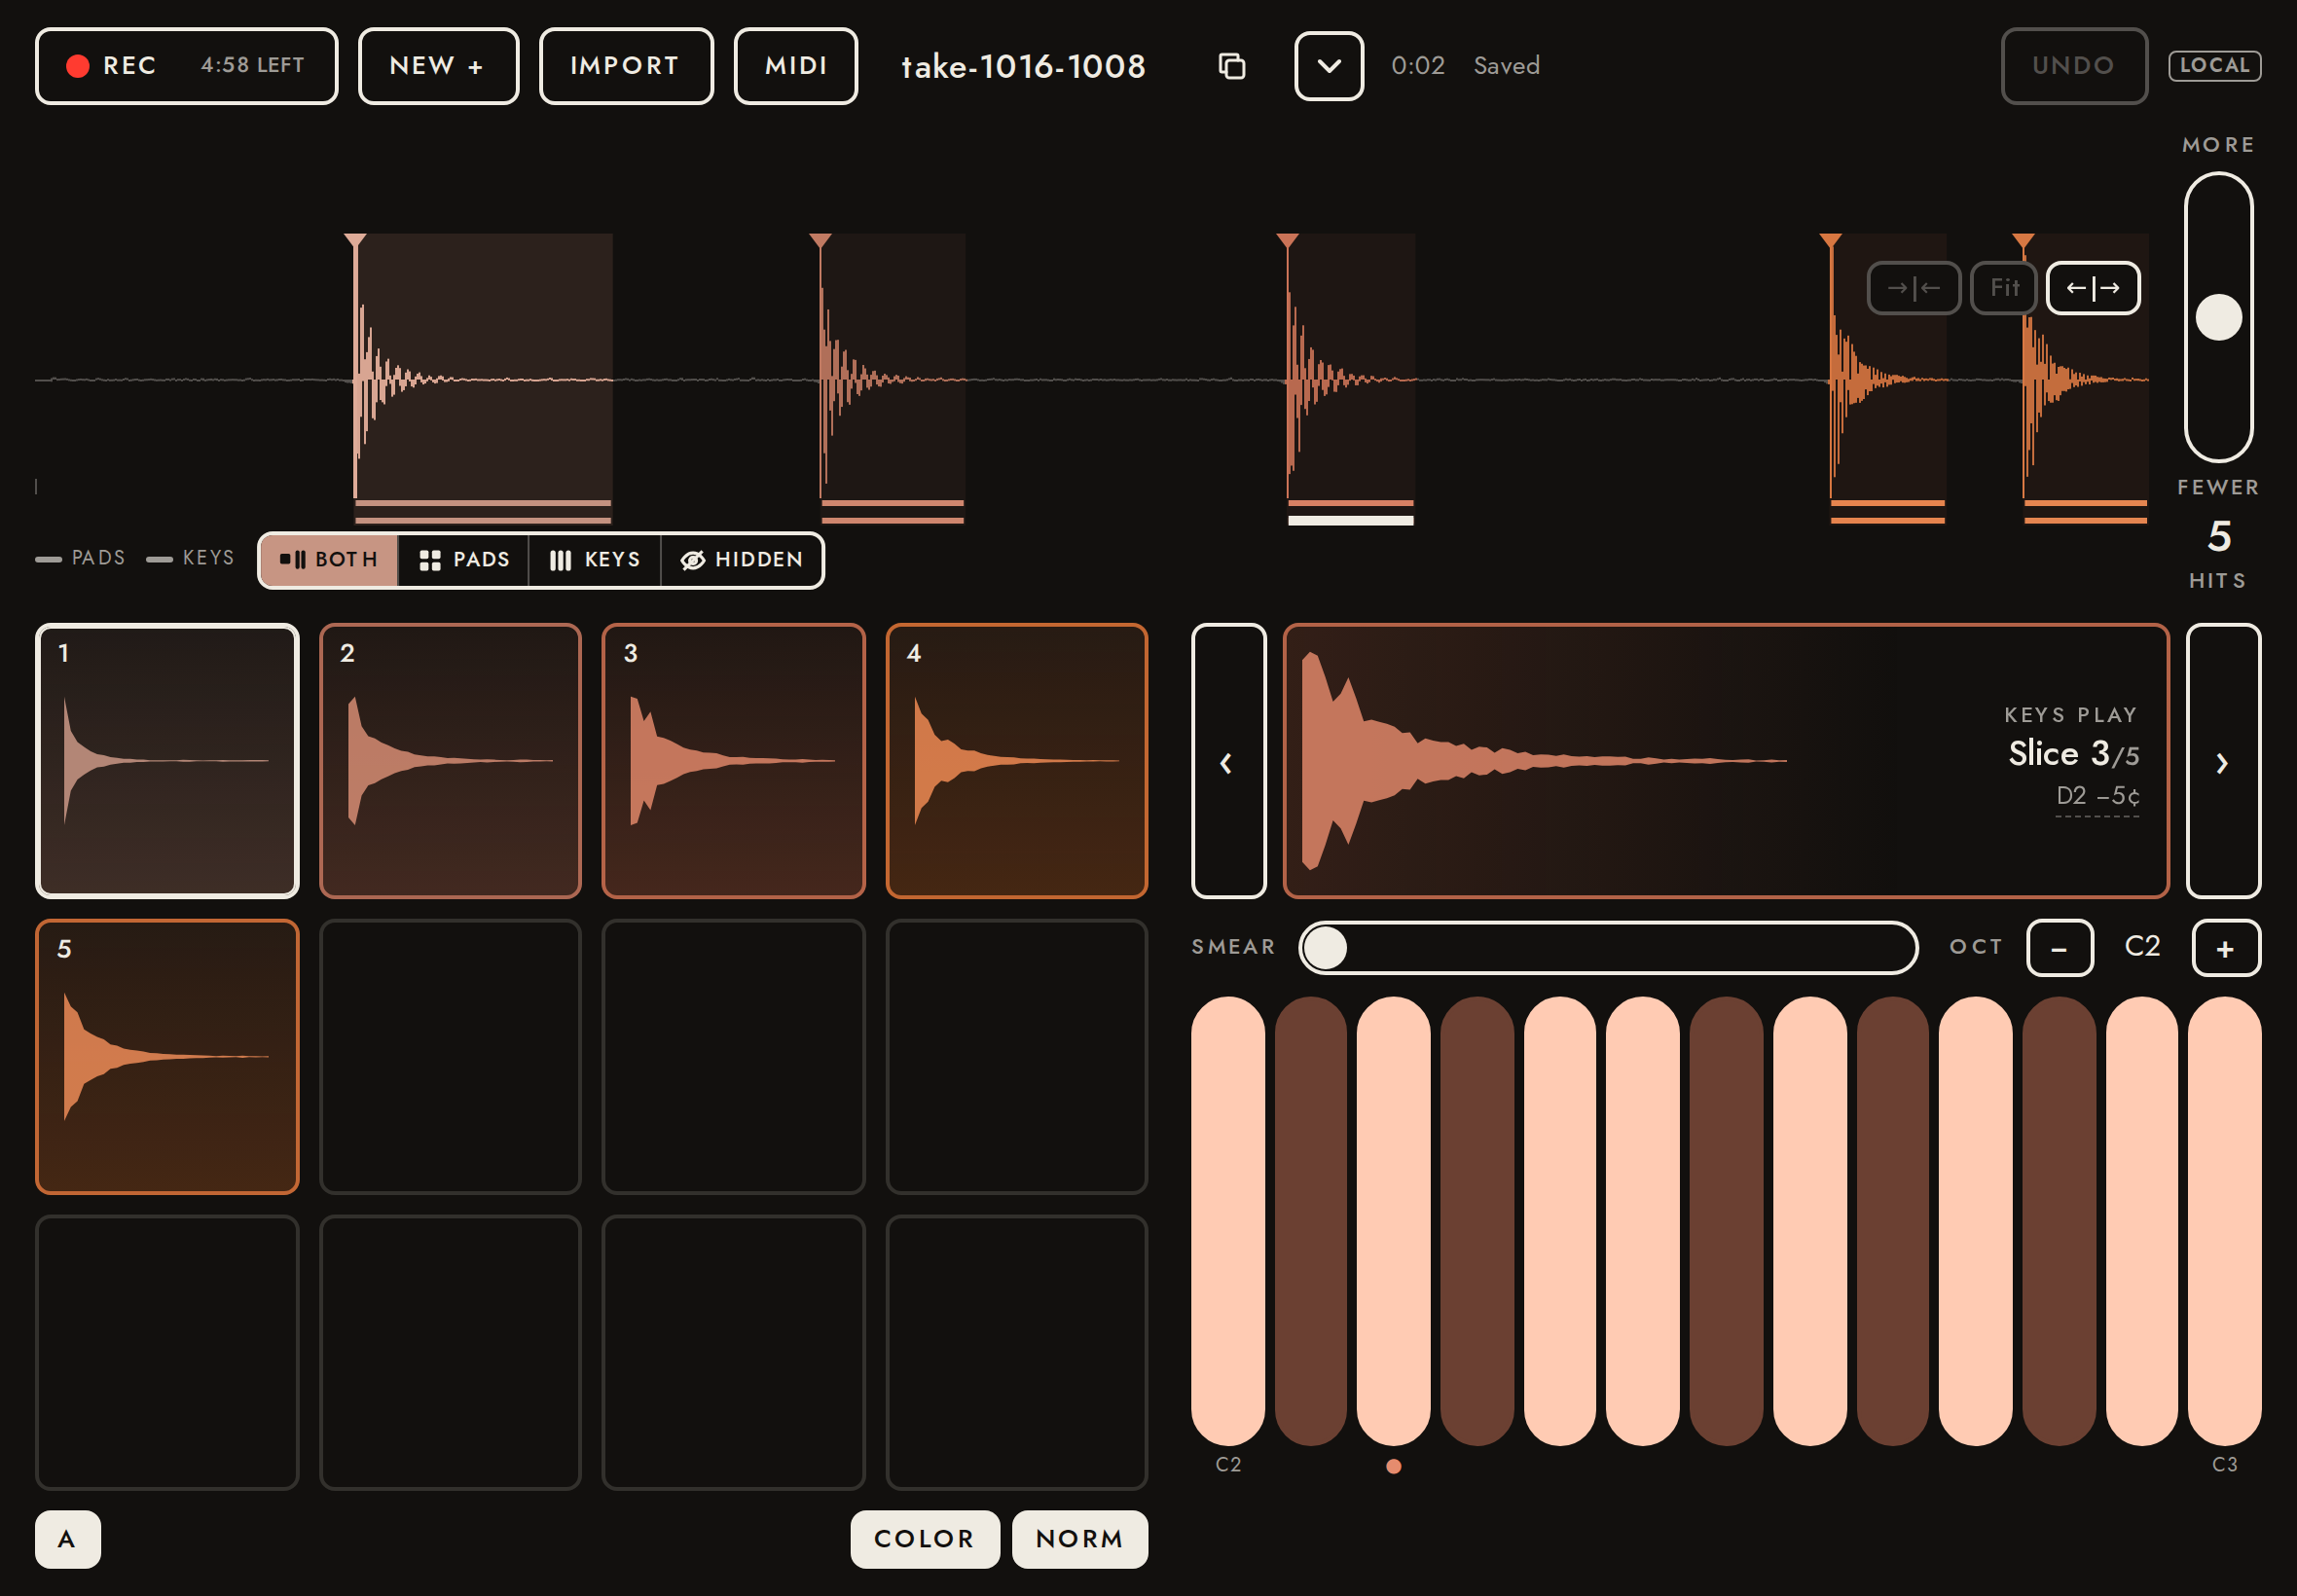Play the C2 piano key
The height and width of the screenshot is (1596, 2297).
click(x=1228, y=1221)
